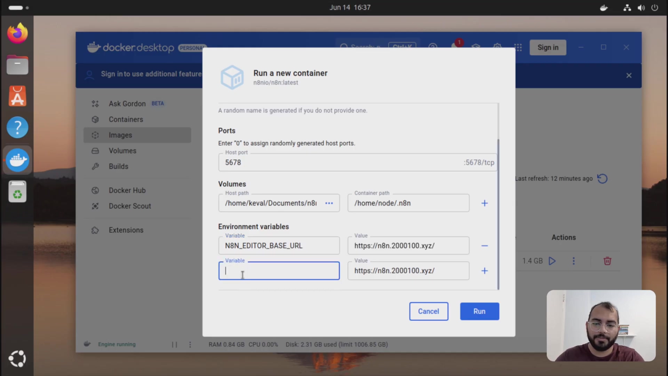The image size is (668, 376).
Task: Click the RAM 0.84 GB status
Action: point(226,344)
